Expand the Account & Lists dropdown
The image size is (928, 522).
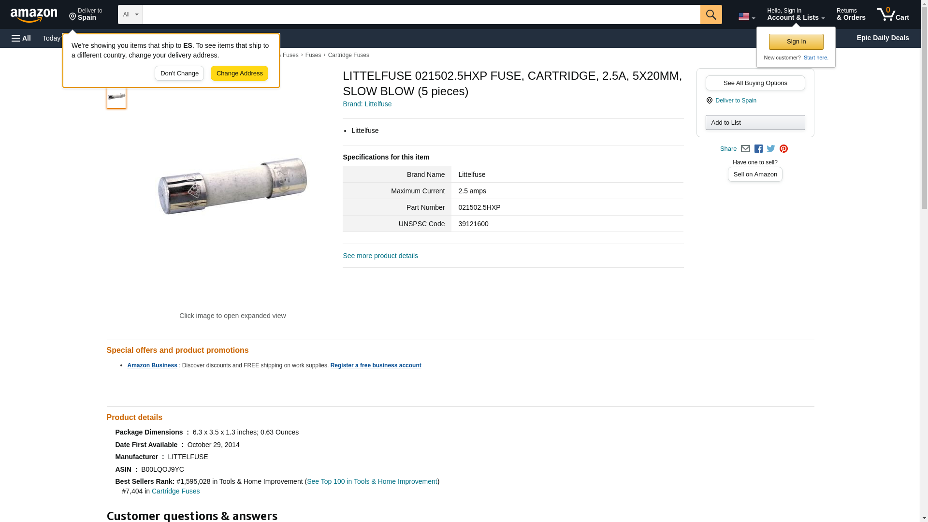[796, 14]
